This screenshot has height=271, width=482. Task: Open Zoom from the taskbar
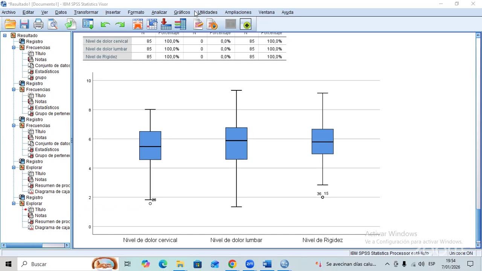tap(250, 264)
